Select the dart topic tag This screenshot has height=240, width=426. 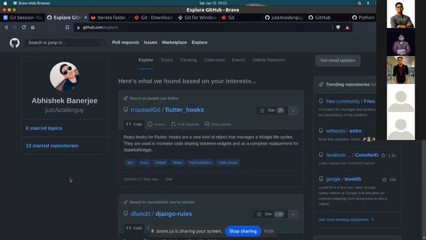pos(130,163)
